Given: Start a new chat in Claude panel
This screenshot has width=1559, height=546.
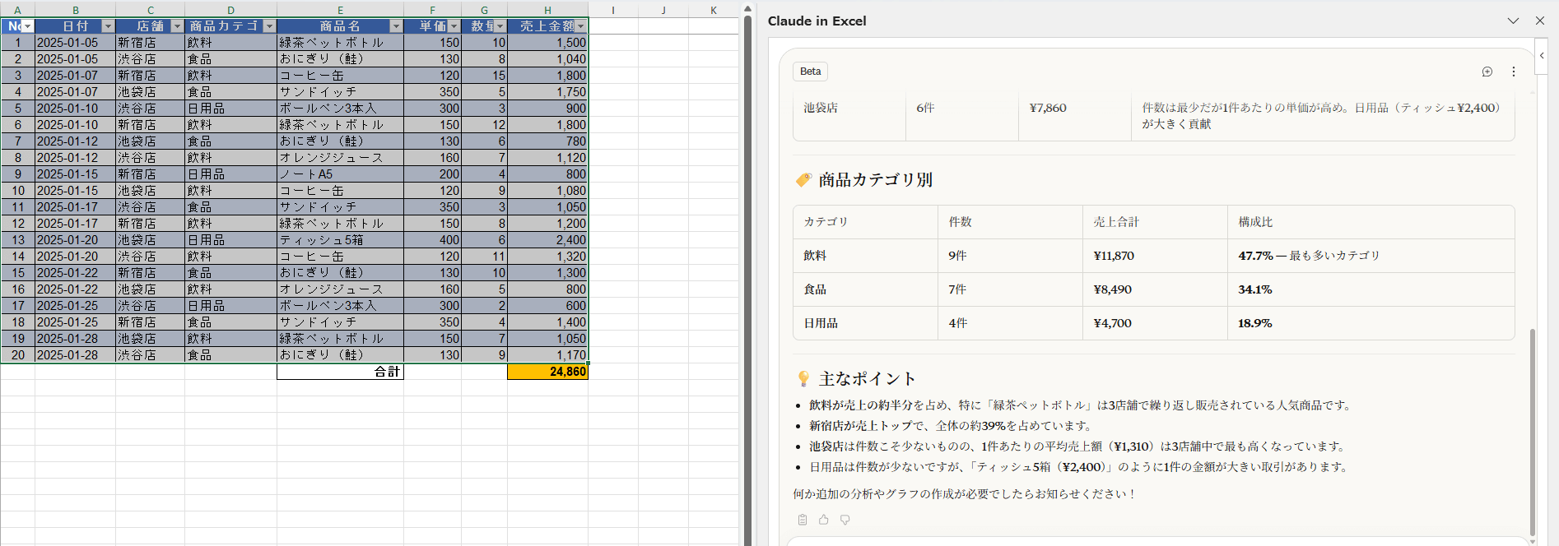Looking at the screenshot, I should (x=1487, y=72).
